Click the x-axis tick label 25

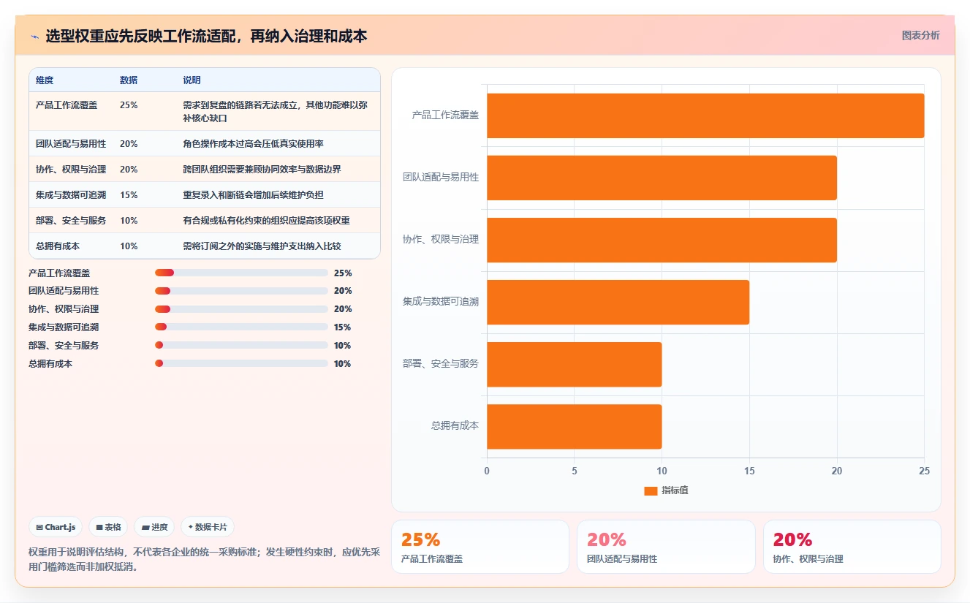(x=925, y=471)
